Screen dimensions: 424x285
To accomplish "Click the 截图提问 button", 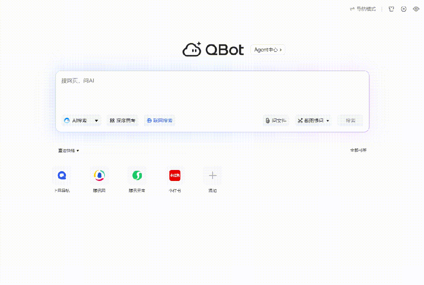I will click(x=310, y=121).
